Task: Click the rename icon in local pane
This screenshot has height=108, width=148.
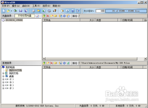Action: coord(55,63)
